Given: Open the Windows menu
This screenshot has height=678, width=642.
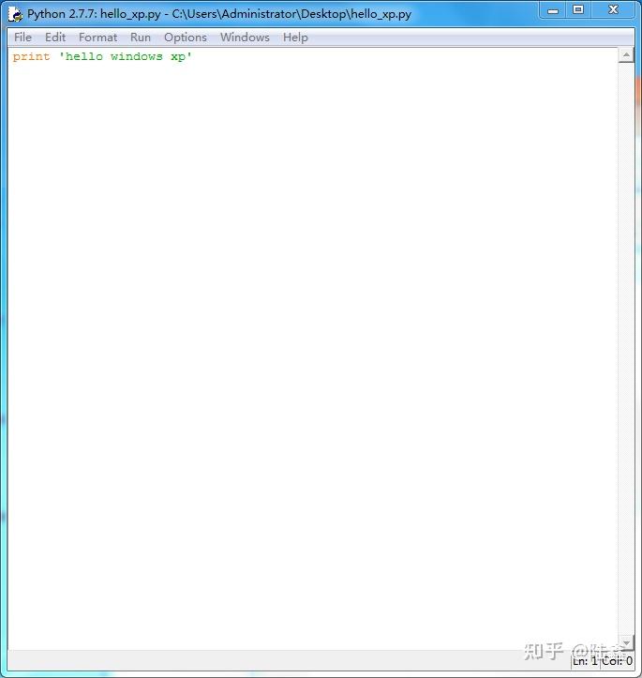Looking at the screenshot, I should pos(245,38).
